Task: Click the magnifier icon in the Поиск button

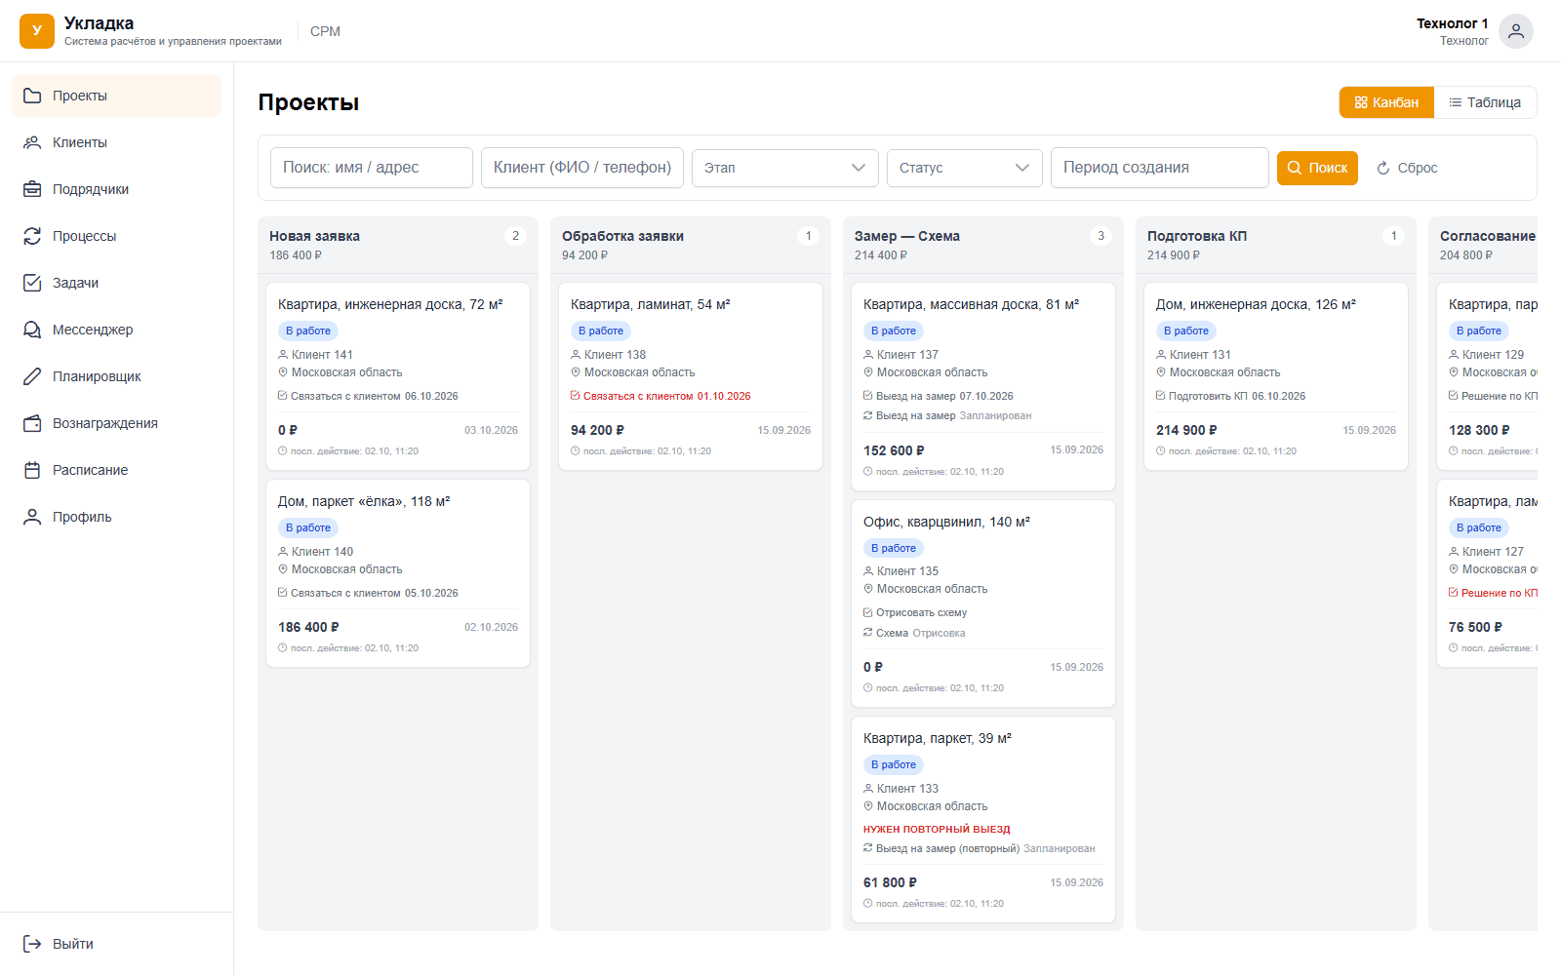Action: tap(1295, 168)
